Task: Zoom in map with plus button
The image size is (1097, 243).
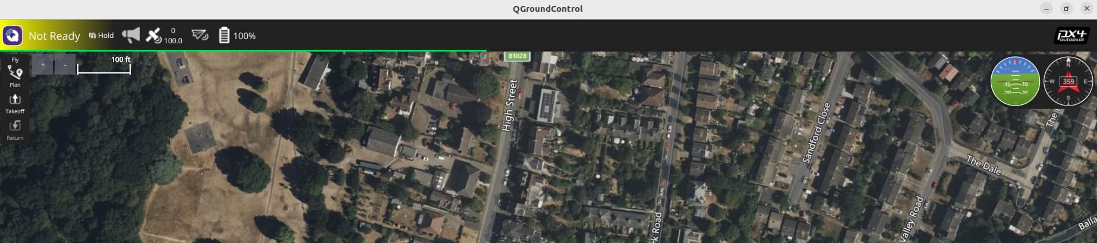Action: (x=43, y=65)
